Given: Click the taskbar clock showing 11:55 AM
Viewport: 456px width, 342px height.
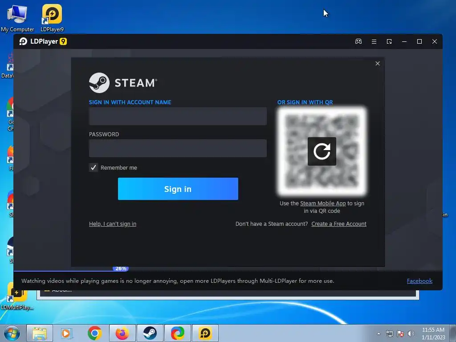Looking at the screenshot, I should (433, 334).
